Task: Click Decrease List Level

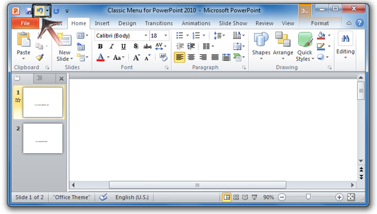Action: [180, 46]
